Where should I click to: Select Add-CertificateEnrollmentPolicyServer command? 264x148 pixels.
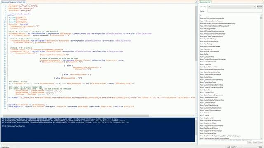(x=213, y=59)
